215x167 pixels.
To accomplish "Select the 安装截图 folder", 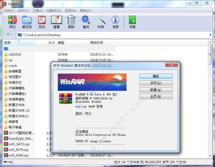I will [x=13, y=71].
